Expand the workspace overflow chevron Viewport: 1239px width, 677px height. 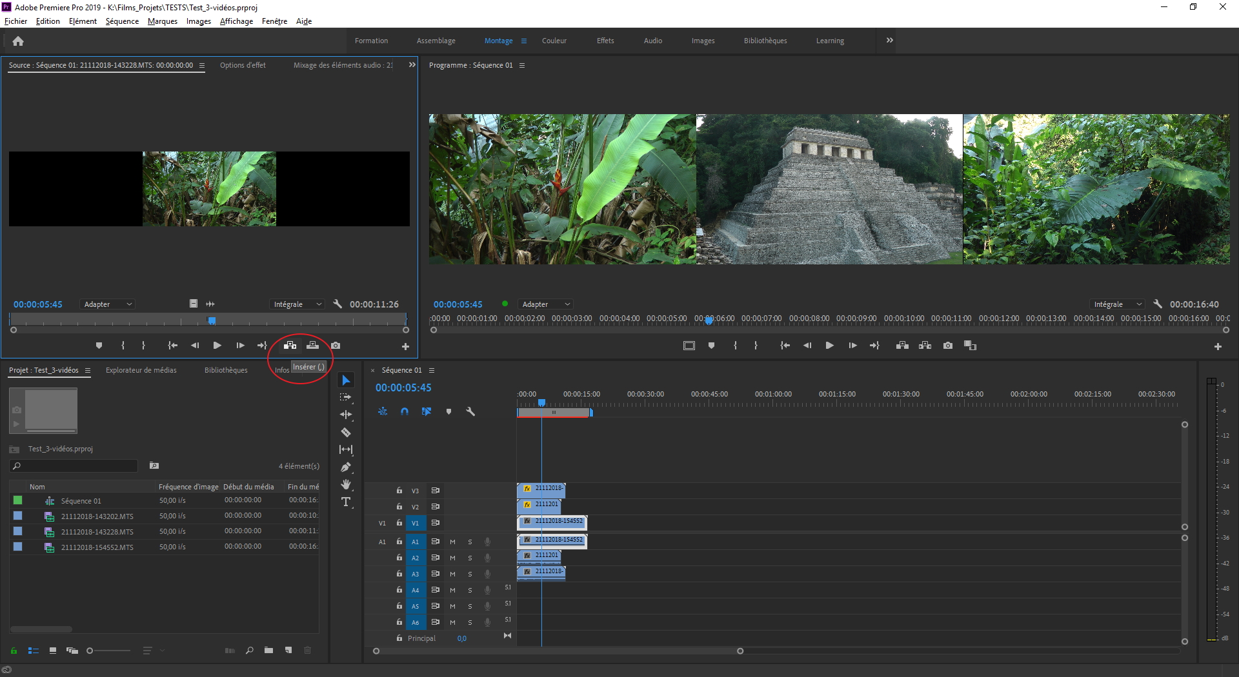tap(890, 40)
